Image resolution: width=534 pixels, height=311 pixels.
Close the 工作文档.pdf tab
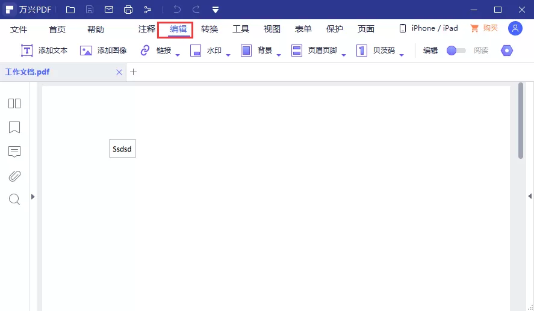pos(119,72)
